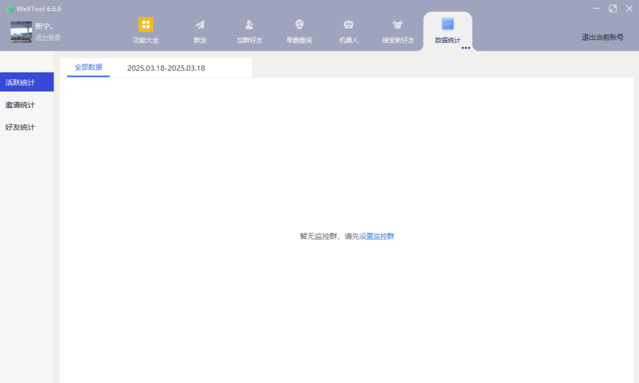Click the username 新宁。
Viewport: 639px width, 383px height.
point(44,26)
